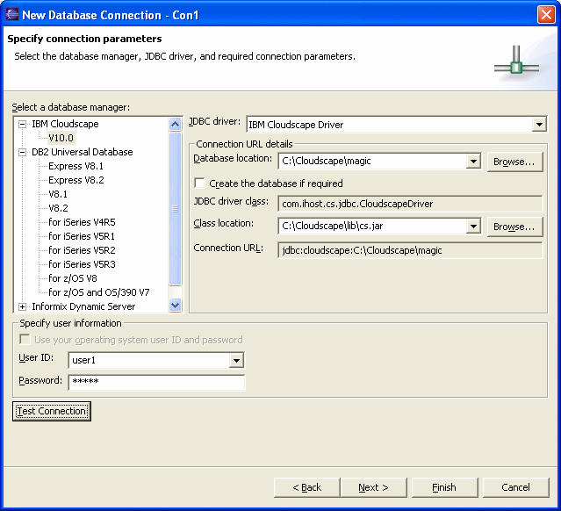Enable Create the database if required
Screen dimensions: 561x511
[200, 184]
